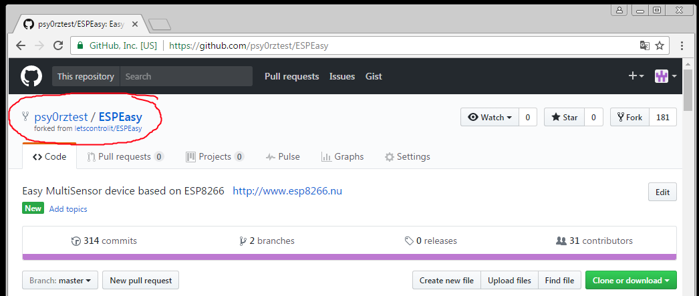Focus the Search input field
This screenshot has width=699, height=296.
pyautogui.click(x=186, y=76)
